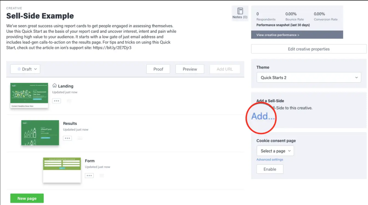This screenshot has width=368, height=205.
Task: Open the Notes notebook icon
Action: point(240,11)
